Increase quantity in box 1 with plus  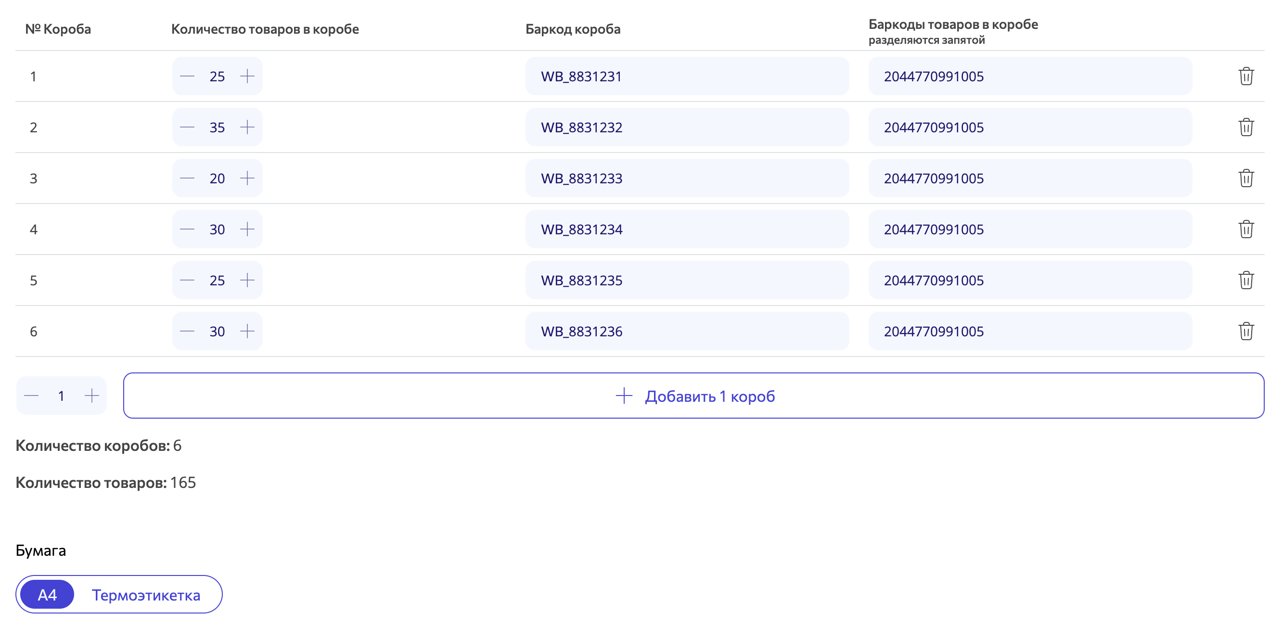click(x=247, y=76)
